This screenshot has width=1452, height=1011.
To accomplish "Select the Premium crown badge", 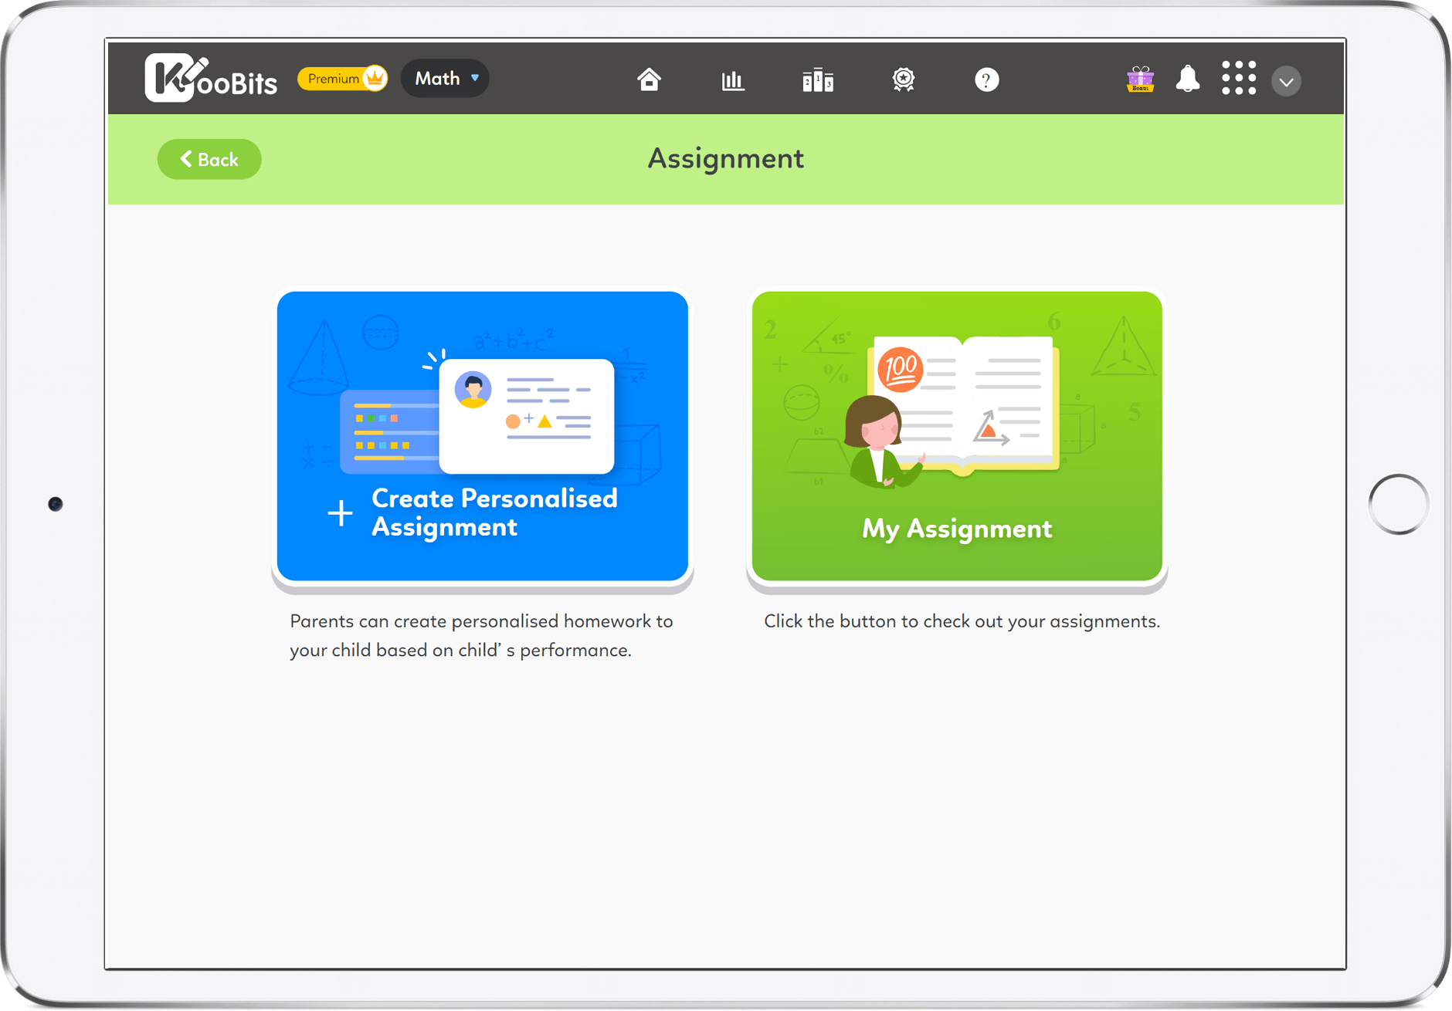I will pos(342,78).
